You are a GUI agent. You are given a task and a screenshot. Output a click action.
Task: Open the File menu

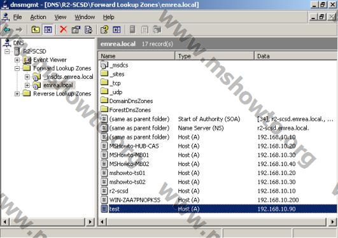[17, 17]
